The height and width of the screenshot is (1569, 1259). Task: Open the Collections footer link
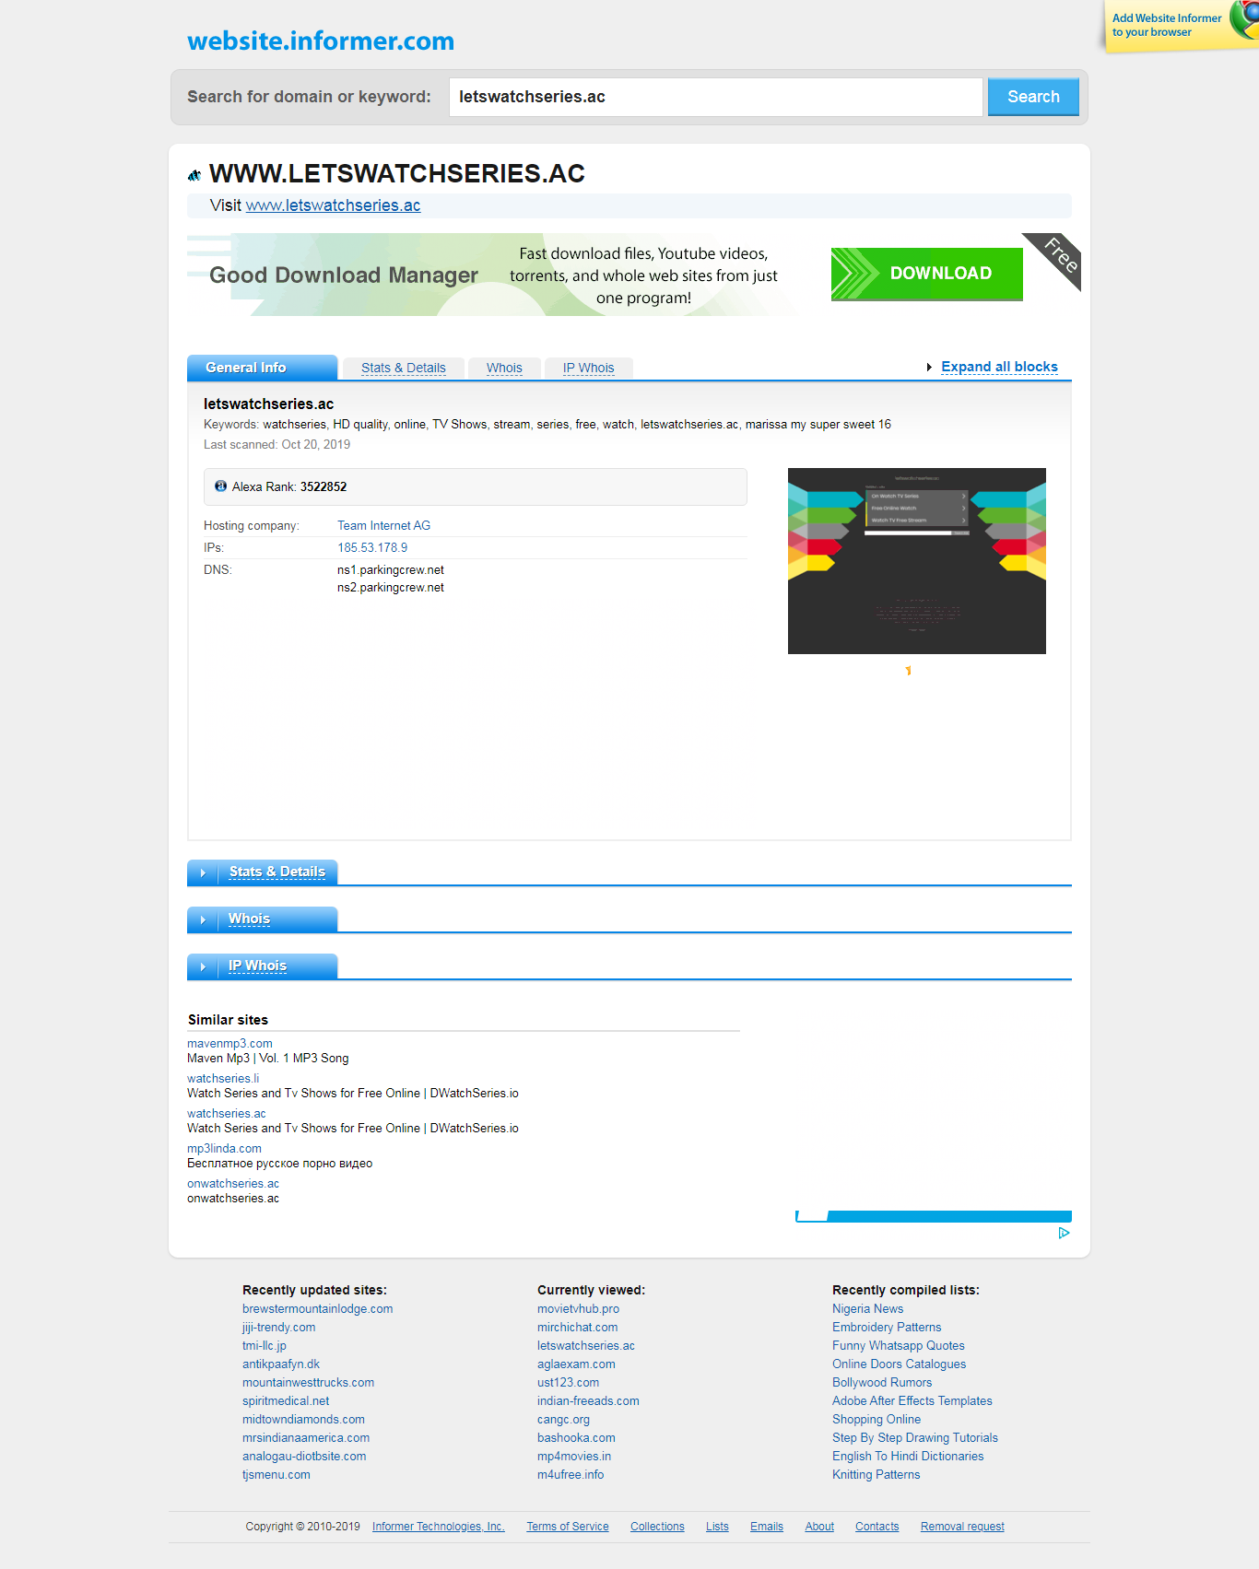click(657, 1527)
